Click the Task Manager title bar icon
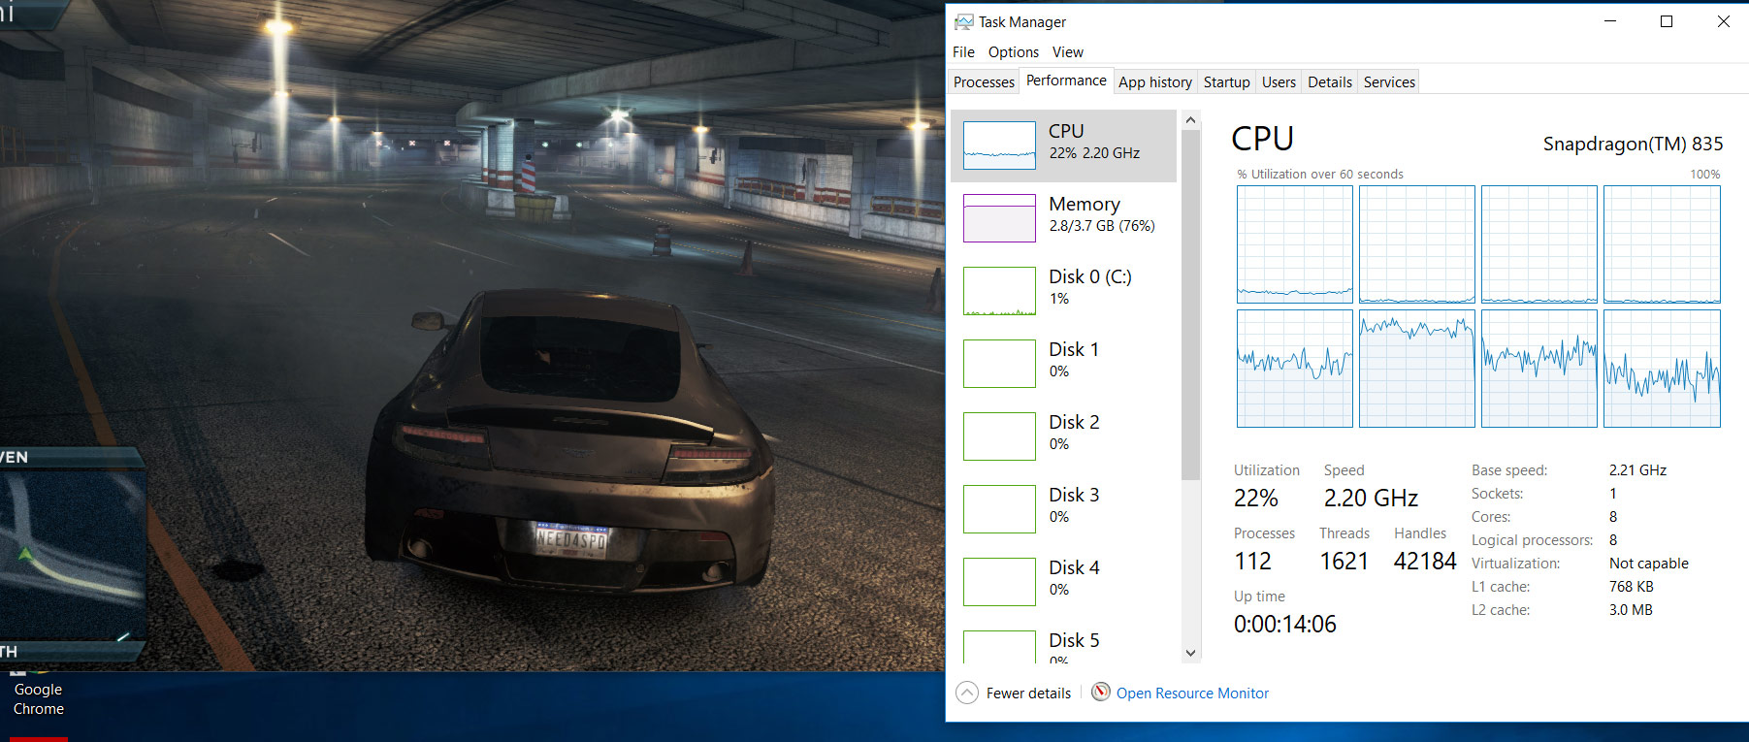Viewport: 1749px width, 742px height. coord(963,21)
